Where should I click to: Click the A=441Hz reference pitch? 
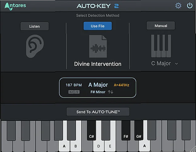click(x=121, y=85)
